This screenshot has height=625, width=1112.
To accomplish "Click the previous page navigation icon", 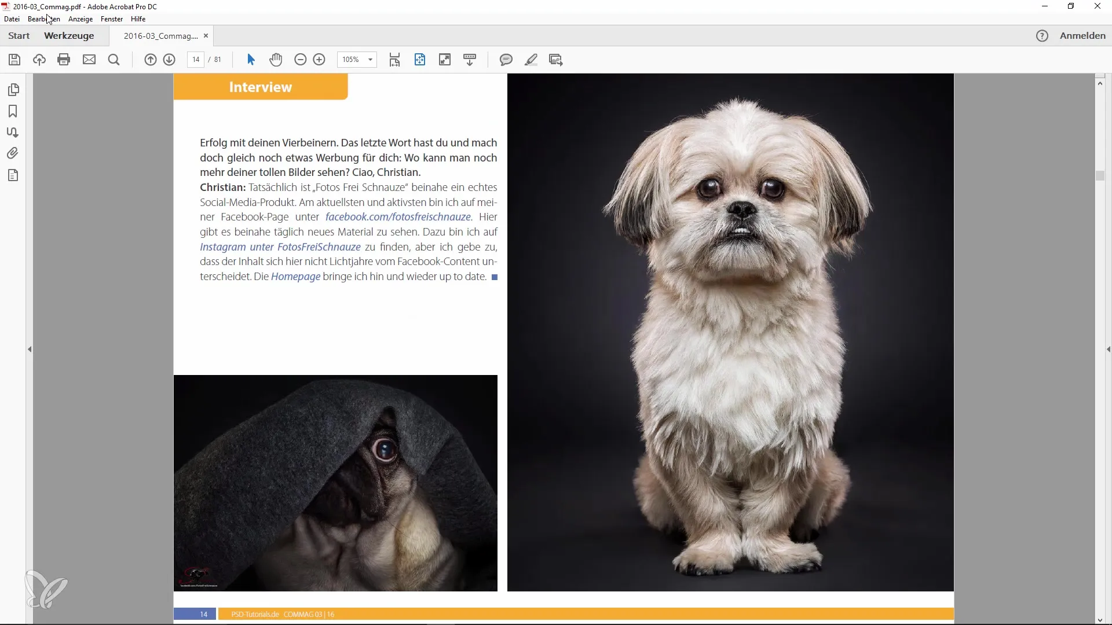I will [x=149, y=60].
